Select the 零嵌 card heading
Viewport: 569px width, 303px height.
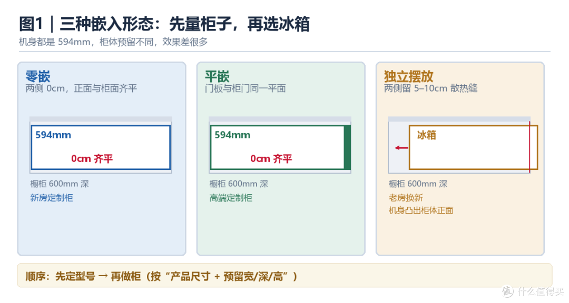[38, 76]
